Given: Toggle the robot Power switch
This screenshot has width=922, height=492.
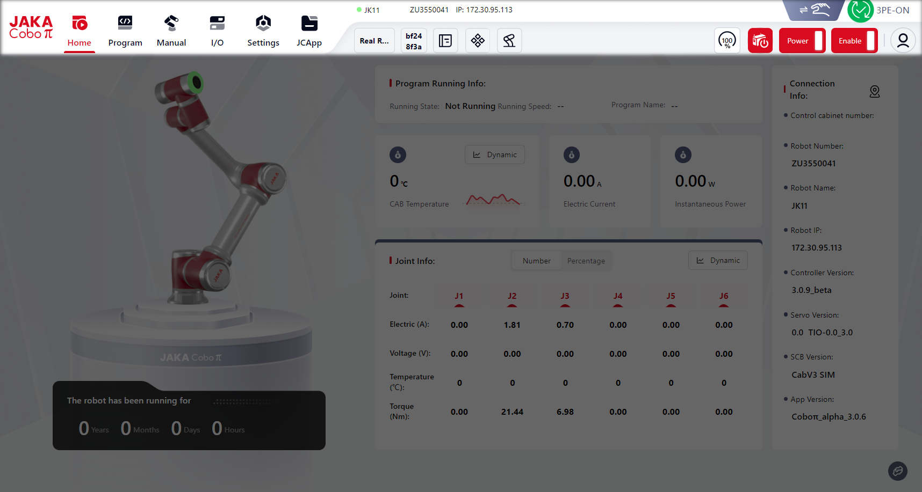Looking at the screenshot, I should click(802, 41).
